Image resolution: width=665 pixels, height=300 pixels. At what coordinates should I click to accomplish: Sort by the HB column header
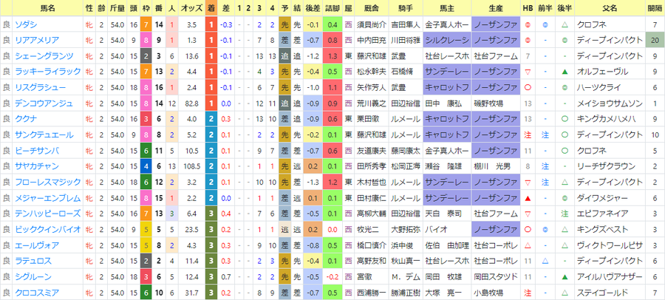[x=528, y=8]
